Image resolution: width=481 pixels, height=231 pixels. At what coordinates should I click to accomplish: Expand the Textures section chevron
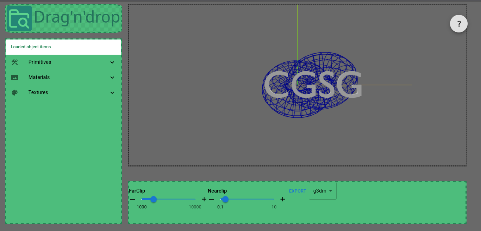tap(112, 92)
